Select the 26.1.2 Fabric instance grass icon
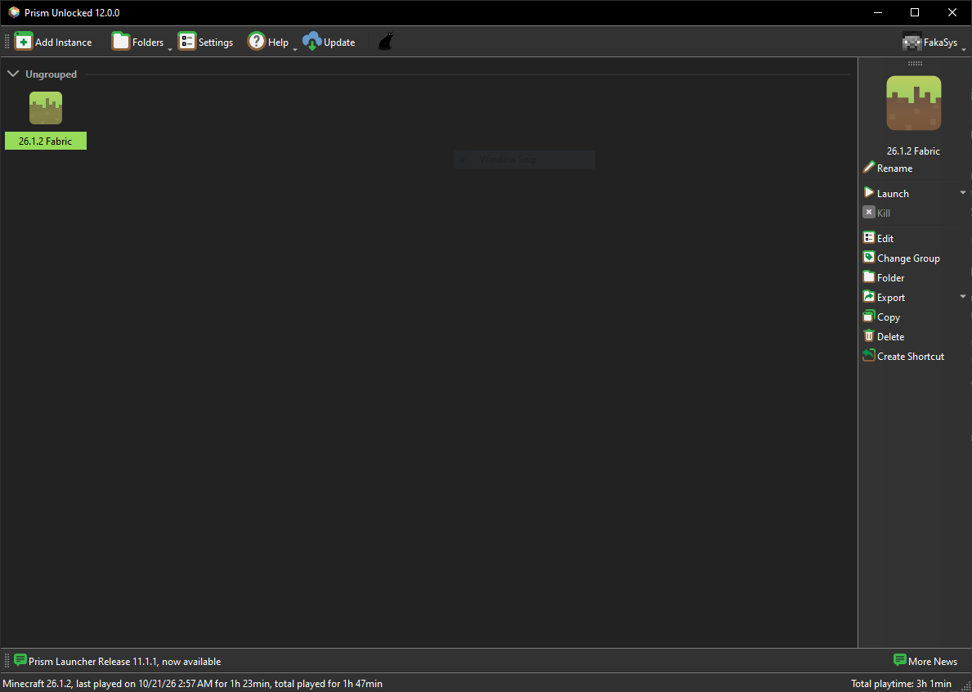Image resolution: width=972 pixels, height=692 pixels. pos(46,108)
